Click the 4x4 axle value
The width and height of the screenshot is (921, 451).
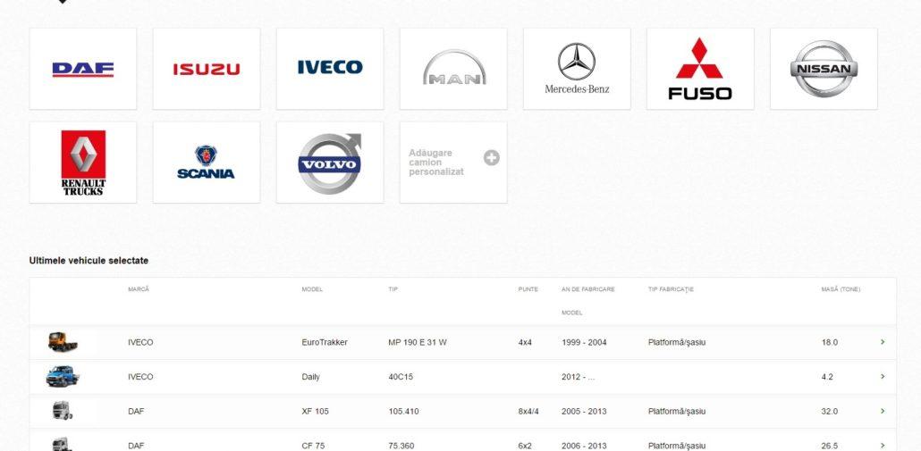[x=525, y=343]
